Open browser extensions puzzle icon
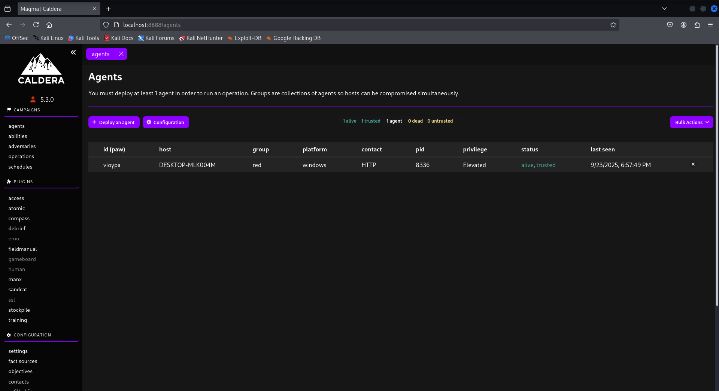 [x=697, y=25]
